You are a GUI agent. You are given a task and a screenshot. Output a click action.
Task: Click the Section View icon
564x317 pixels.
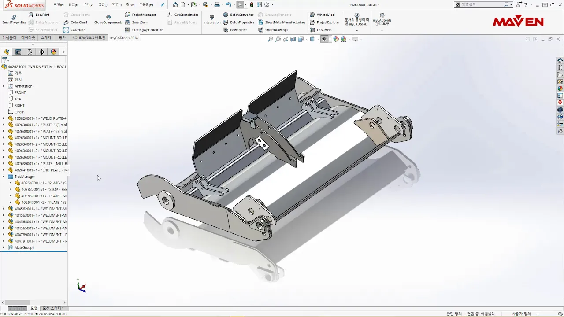point(293,39)
